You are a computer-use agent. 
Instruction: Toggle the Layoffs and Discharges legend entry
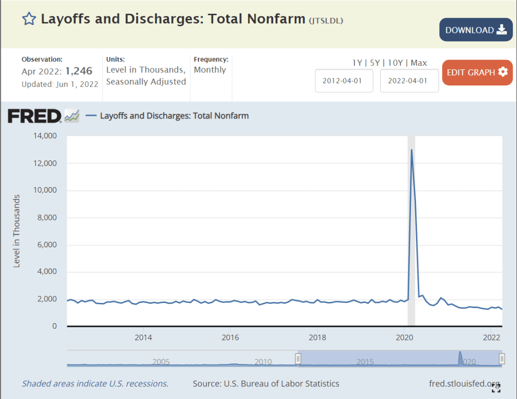174,116
